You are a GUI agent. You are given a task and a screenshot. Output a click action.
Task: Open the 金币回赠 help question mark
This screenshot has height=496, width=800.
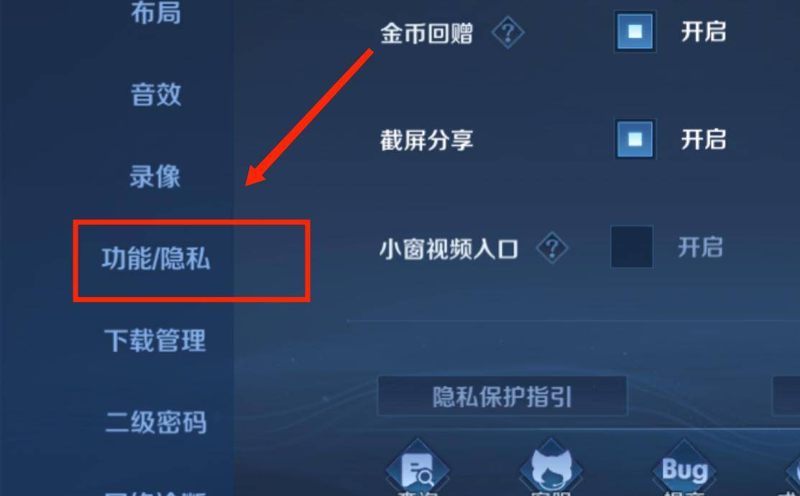507,32
